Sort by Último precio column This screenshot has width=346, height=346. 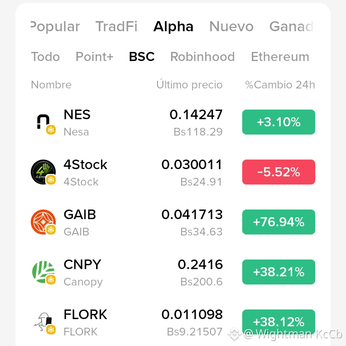pyautogui.click(x=189, y=85)
